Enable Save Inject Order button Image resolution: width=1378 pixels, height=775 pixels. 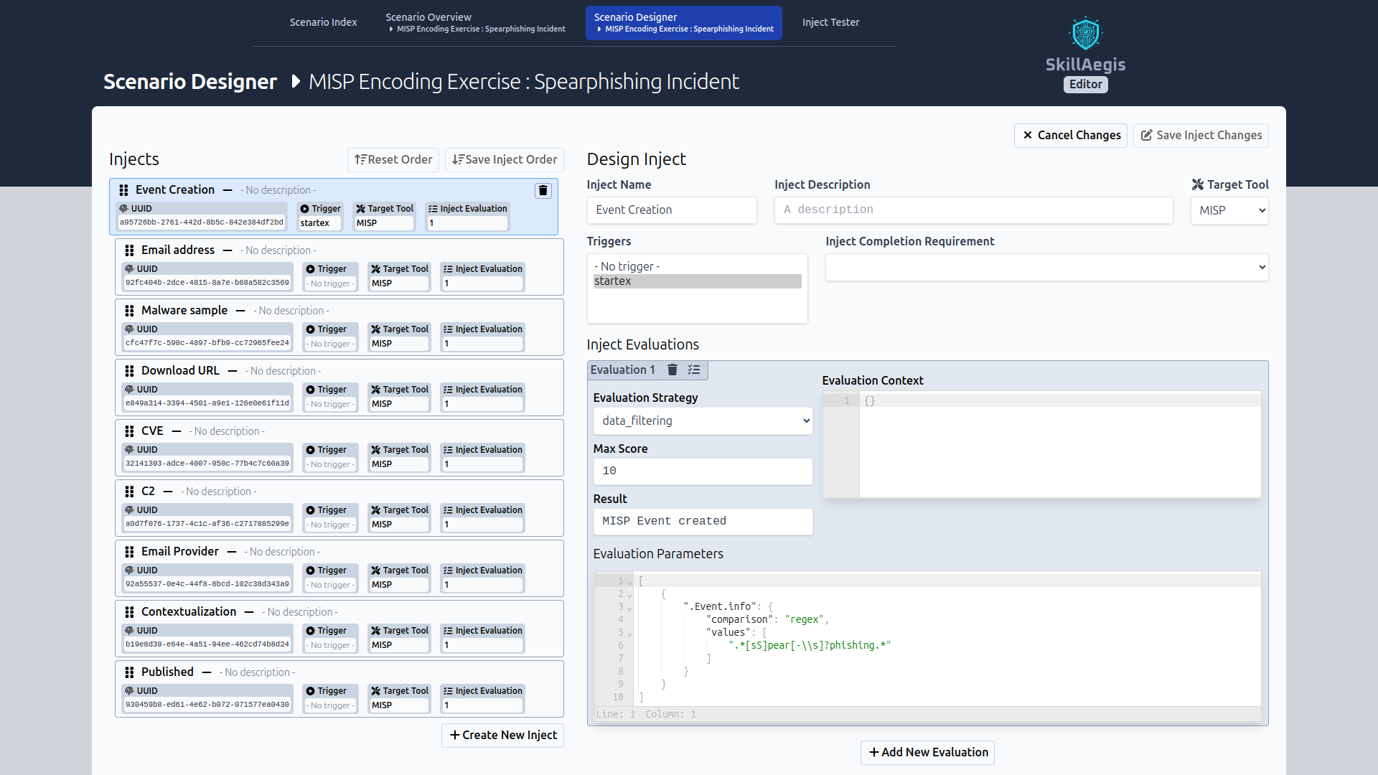pyautogui.click(x=505, y=159)
